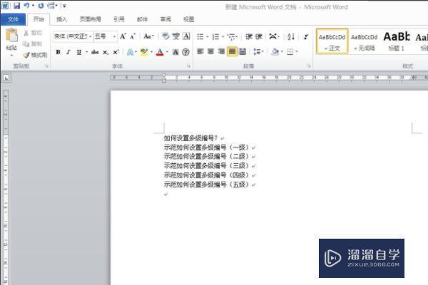This screenshot has width=428, height=285.
Task: Apply the red font color A
Action: 160,52
